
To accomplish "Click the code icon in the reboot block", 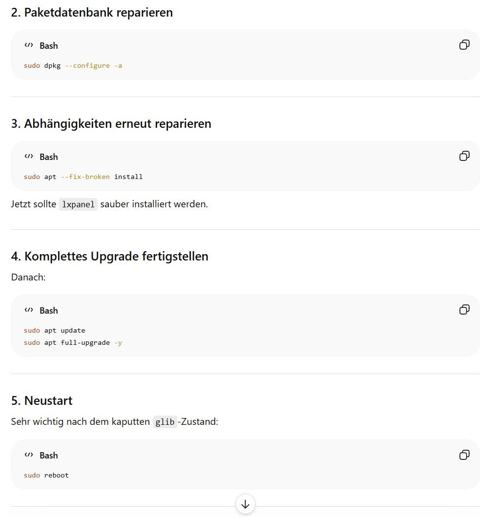I will point(29,455).
